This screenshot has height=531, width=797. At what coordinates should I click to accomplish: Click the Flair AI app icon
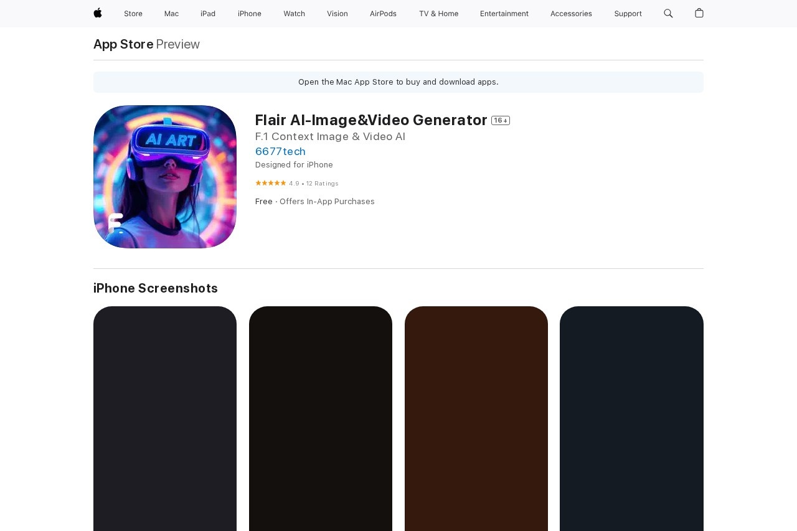[x=165, y=177]
